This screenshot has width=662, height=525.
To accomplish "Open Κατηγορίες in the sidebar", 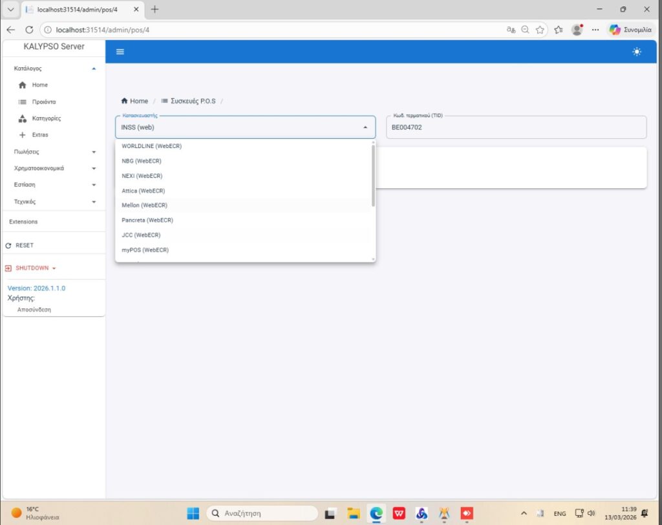I will [x=46, y=118].
